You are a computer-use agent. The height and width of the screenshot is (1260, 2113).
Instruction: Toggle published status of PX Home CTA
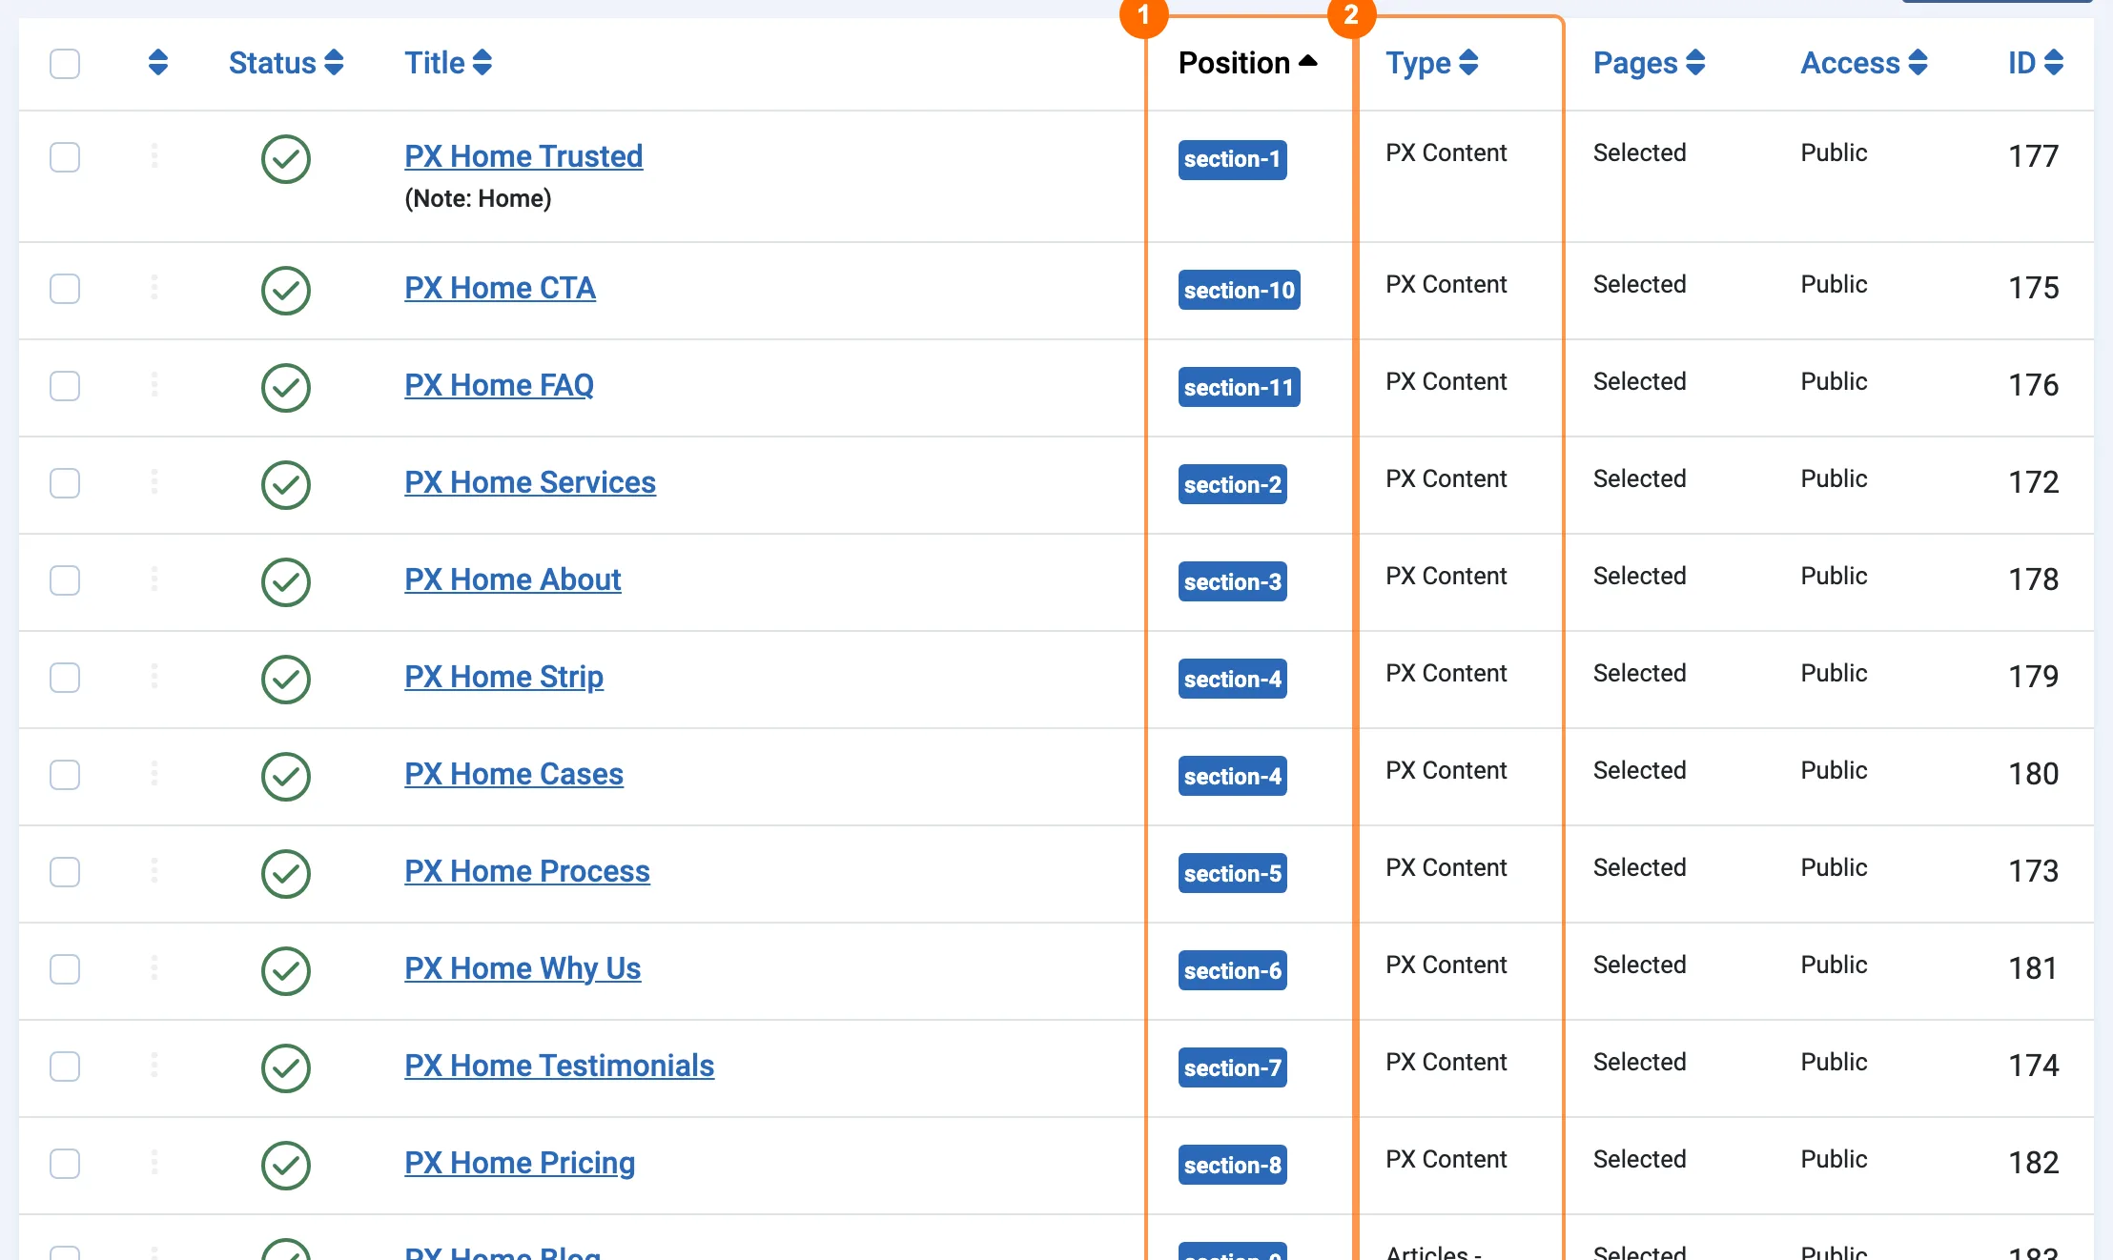[x=286, y=291]
